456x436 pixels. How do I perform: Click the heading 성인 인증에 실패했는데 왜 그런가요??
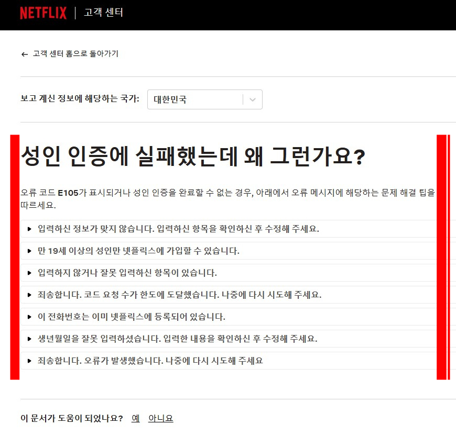[x=193, y=156]
